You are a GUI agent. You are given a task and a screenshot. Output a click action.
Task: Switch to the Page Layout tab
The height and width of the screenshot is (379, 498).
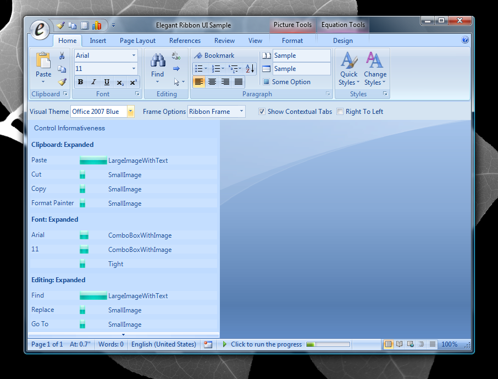pyautogui.click(x=137, y=41)
